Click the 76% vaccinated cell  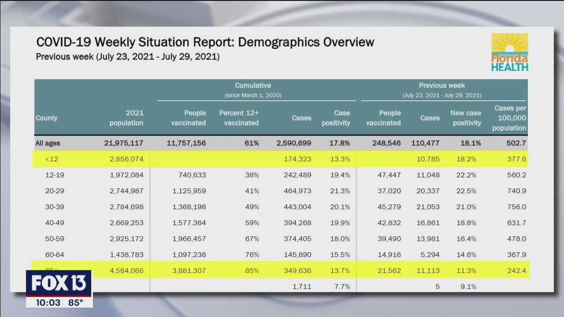(252, 254)
